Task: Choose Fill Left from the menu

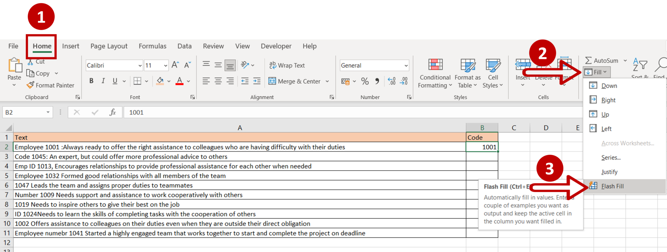Action: click(624, 129)
